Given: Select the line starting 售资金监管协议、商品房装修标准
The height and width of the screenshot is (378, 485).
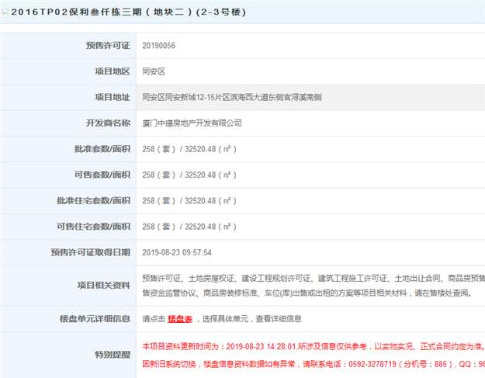Looking at the screenshot, I should [x=307, y=293].
